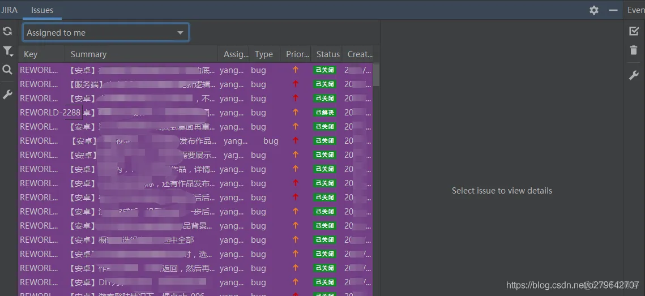
Task: Select the JIRA tab label
Action: 10,10
